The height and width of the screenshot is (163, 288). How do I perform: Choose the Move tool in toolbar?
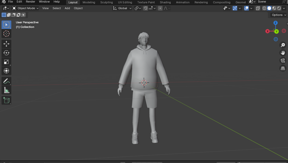click(6, 44)
